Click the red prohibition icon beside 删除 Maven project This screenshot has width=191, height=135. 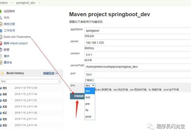(x=1, y=43)
